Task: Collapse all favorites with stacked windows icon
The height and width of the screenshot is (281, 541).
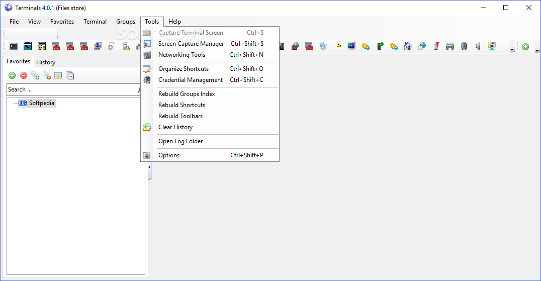Action: [70, 75]
